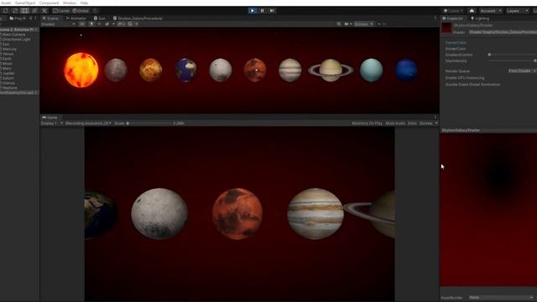Open Scene view Gizmos dropdown
The image size is (537, 302).
point(363,24)
